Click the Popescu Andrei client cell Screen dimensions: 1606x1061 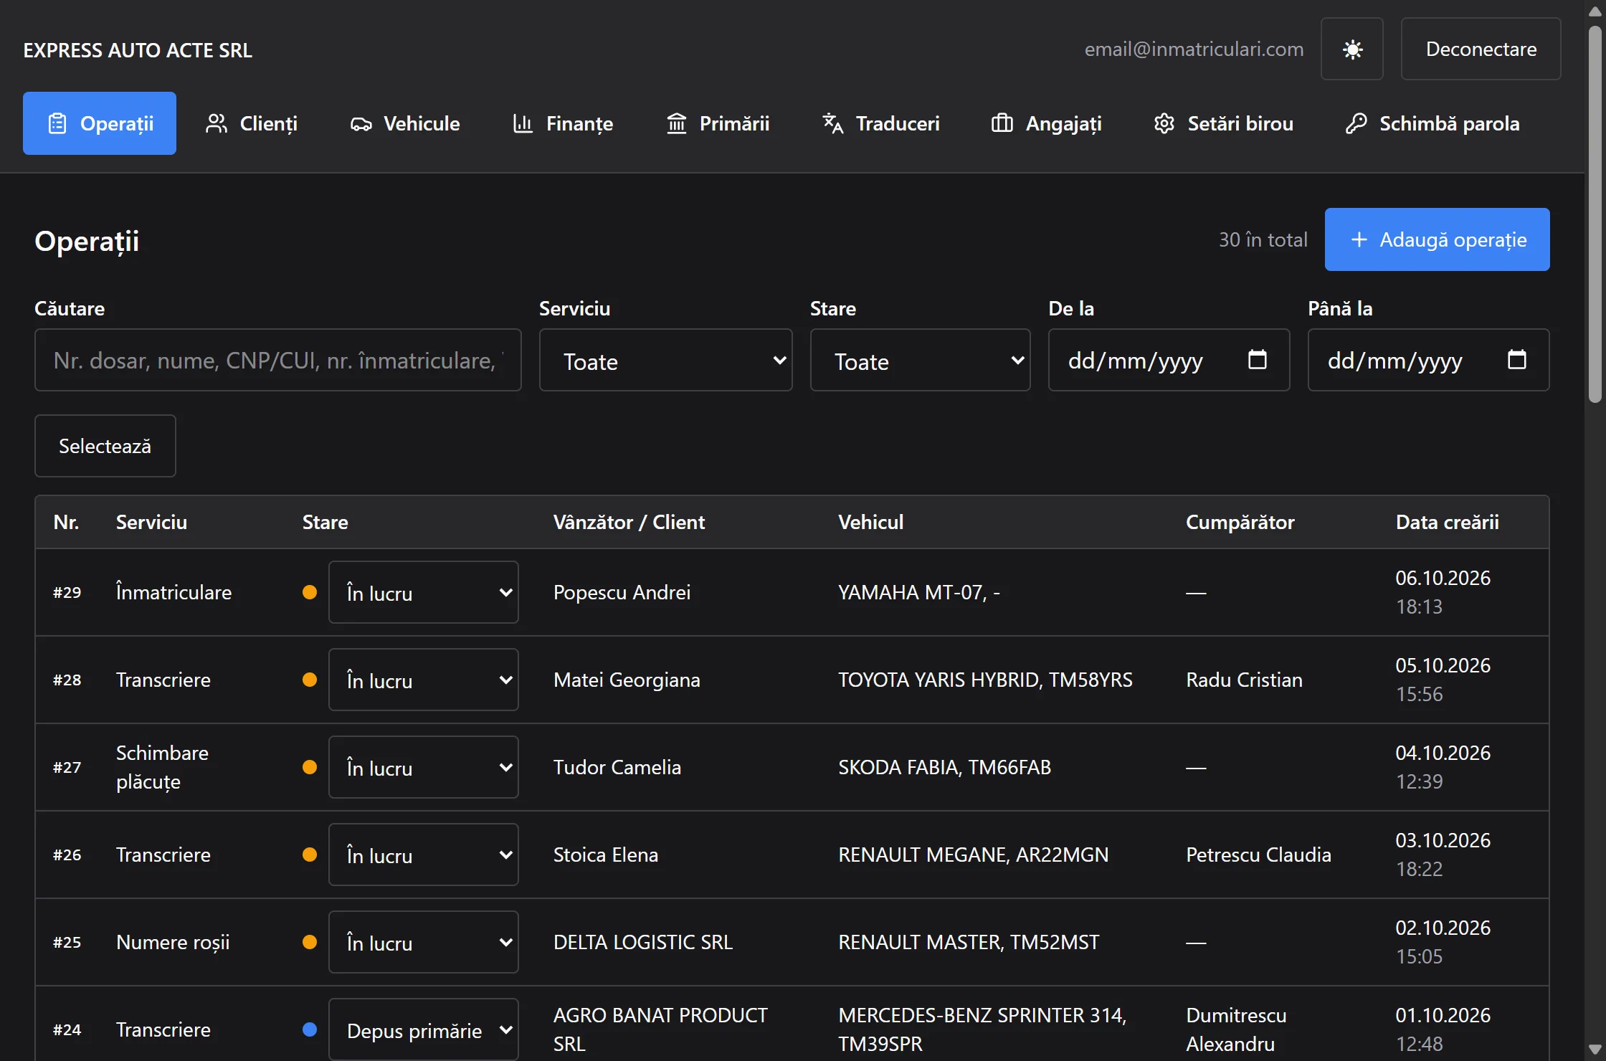coord(622,592)
